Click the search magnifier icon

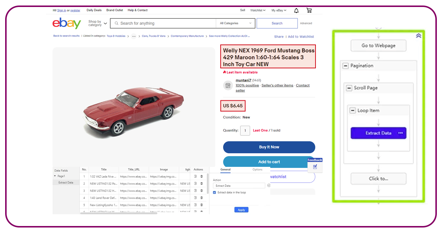pyautogui.click(x=116, y=24)
